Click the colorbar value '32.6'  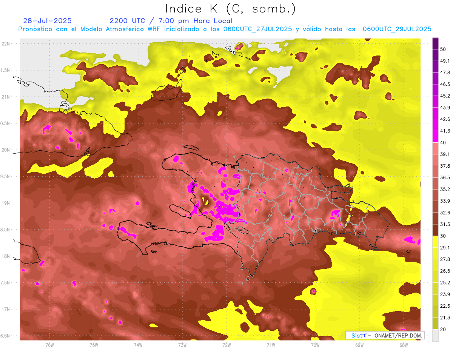pos(445,213)
